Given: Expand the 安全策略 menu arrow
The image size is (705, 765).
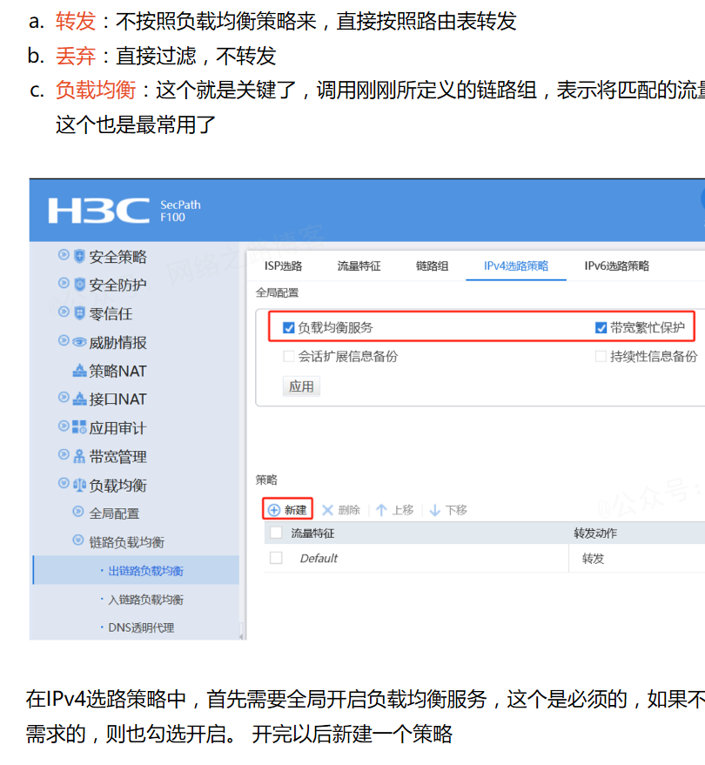Looking at the screenshot, I should pyautogui.click(x=64, y=255).
